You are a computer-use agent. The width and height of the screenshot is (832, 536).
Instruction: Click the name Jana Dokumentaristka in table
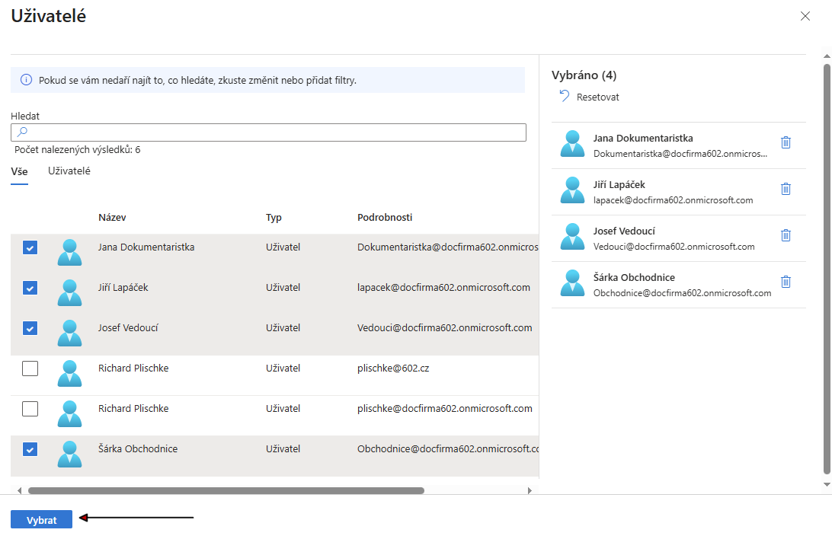[x=146, y=247]
